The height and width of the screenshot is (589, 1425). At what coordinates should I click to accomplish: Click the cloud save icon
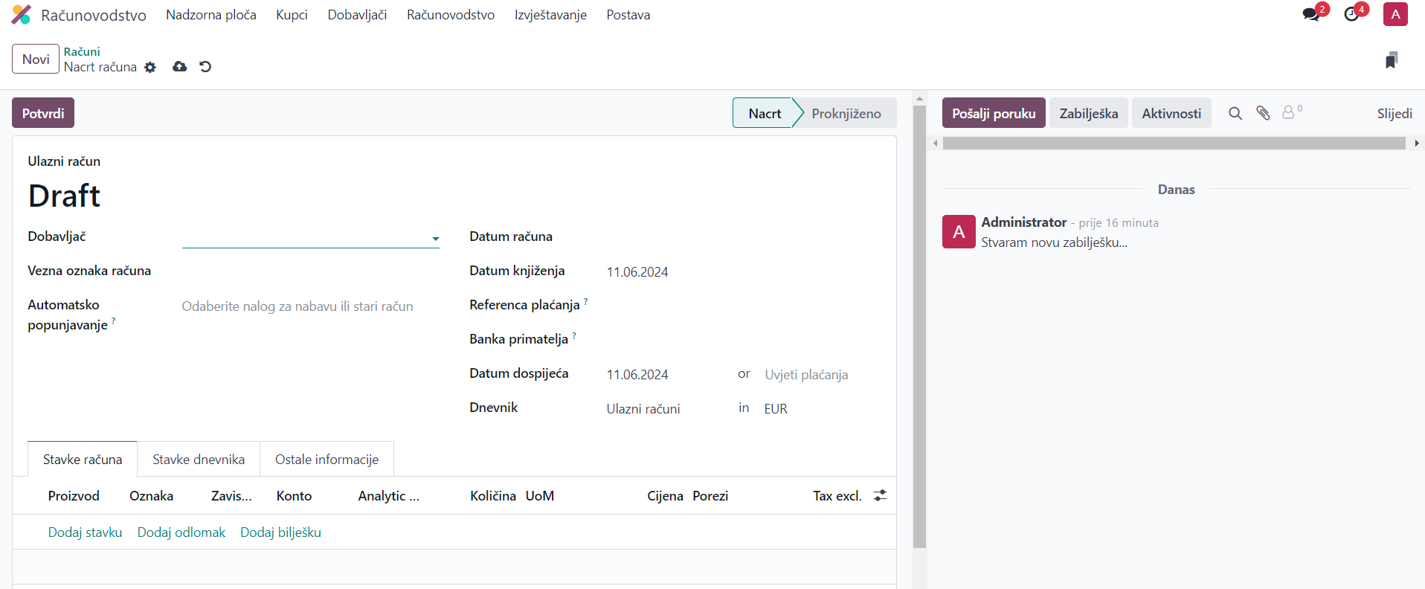coord(179,67)
